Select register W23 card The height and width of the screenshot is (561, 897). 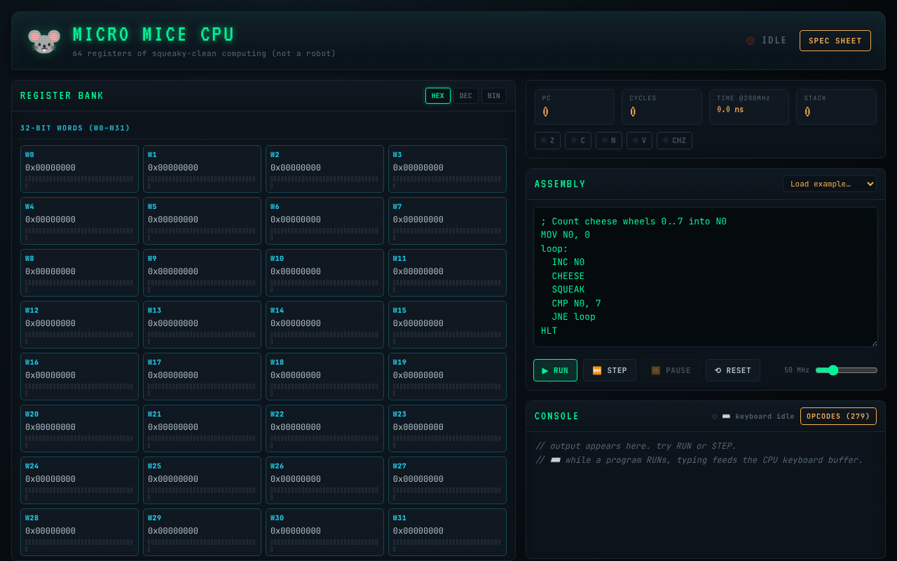pyautogui.click(x=447, y=428)
